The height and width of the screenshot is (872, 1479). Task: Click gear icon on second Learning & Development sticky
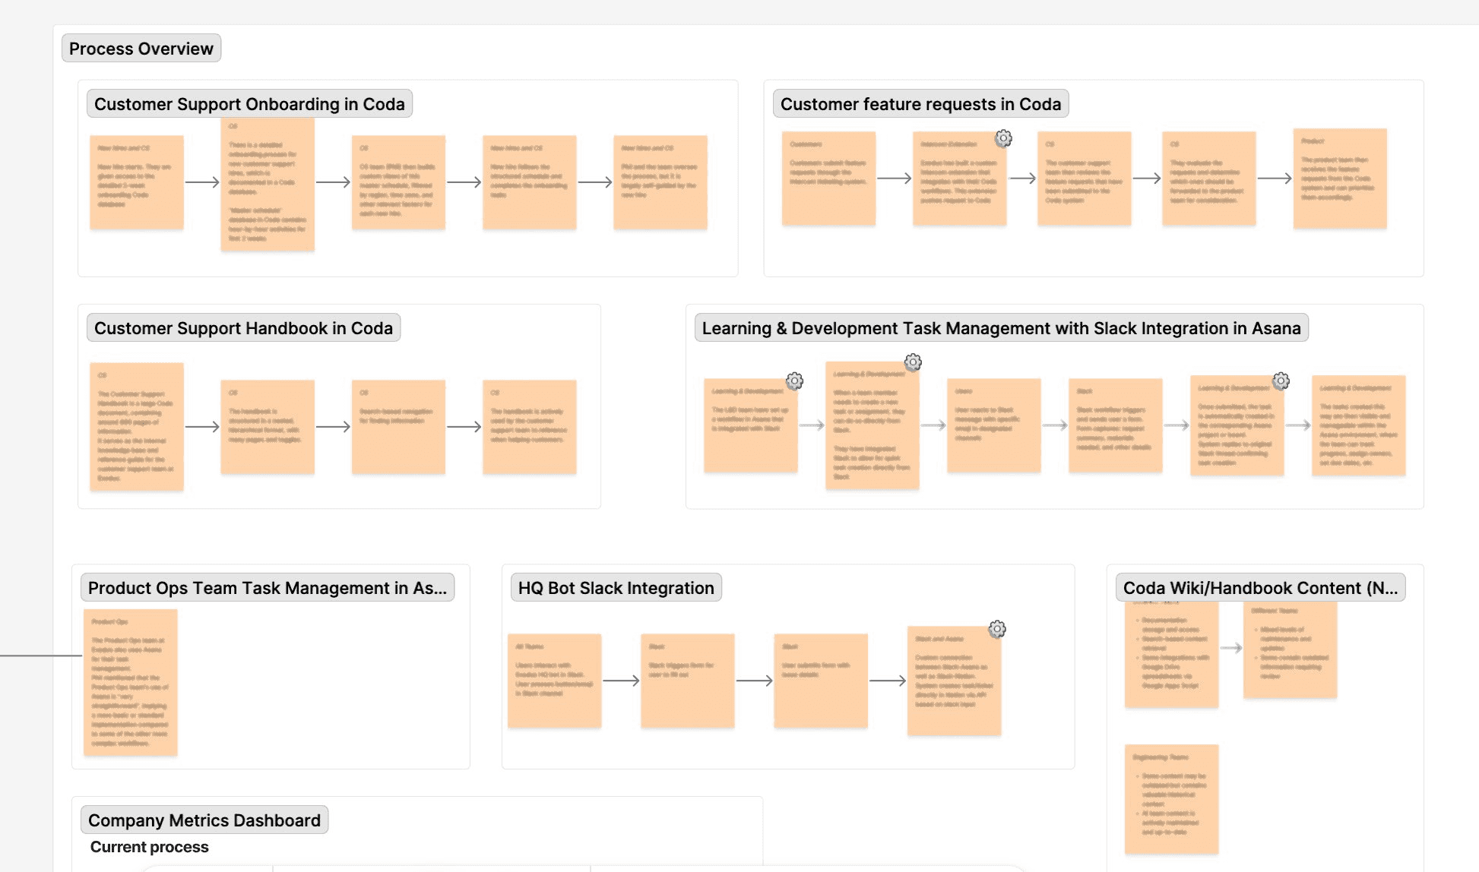[913, 362]
